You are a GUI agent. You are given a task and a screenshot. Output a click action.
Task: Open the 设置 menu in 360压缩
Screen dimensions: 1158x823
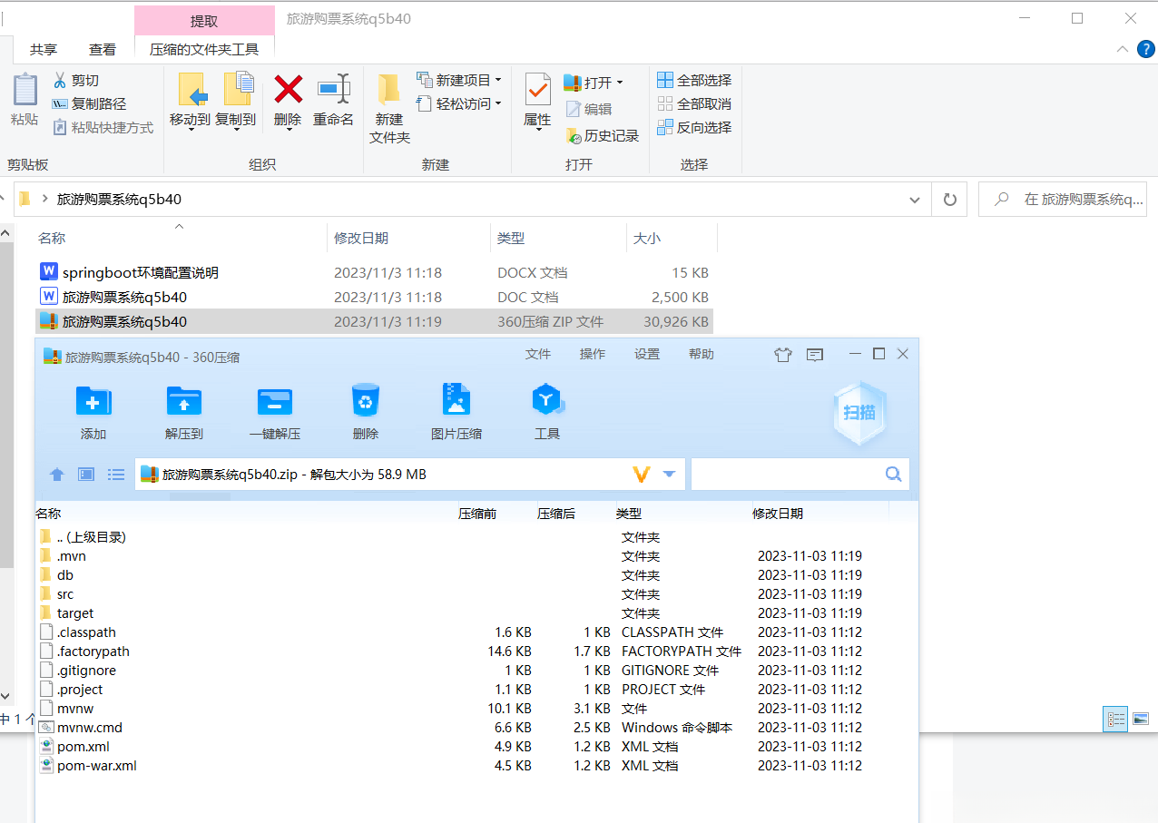646,354
